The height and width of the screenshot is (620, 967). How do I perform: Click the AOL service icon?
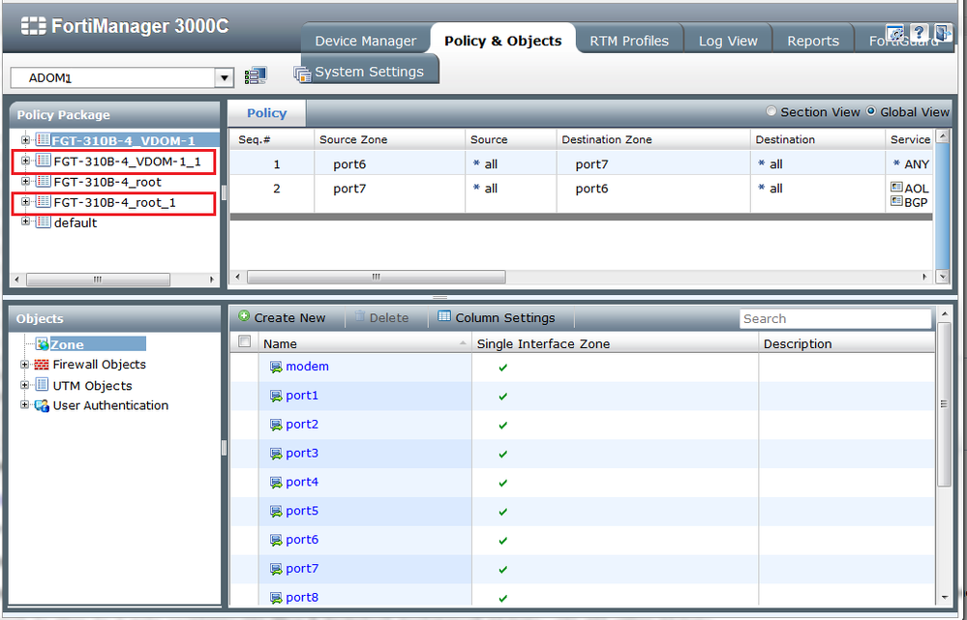pos(896,188)
